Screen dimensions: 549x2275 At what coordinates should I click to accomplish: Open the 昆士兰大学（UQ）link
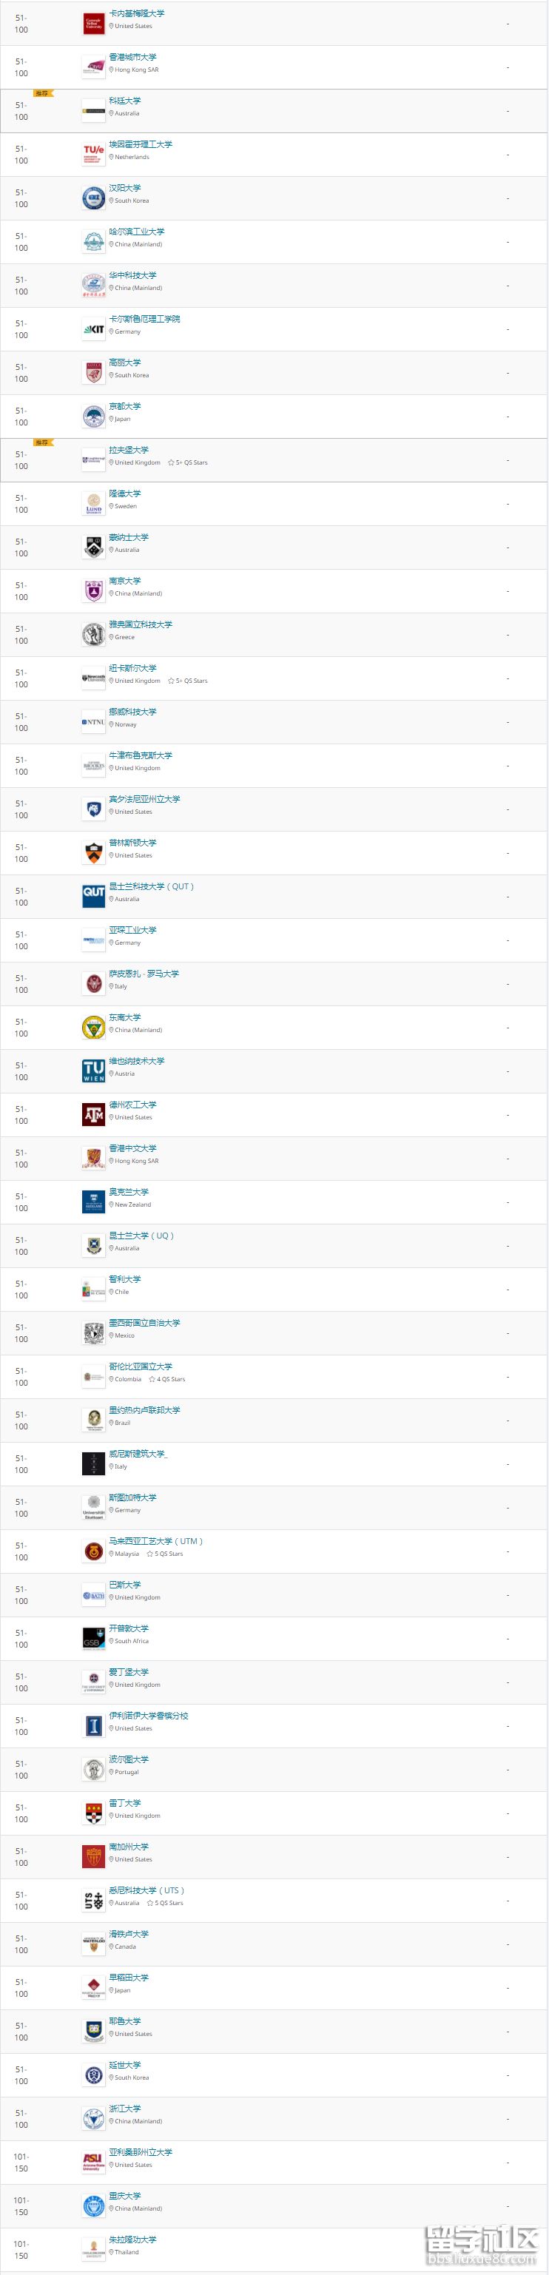(141, 1235)
